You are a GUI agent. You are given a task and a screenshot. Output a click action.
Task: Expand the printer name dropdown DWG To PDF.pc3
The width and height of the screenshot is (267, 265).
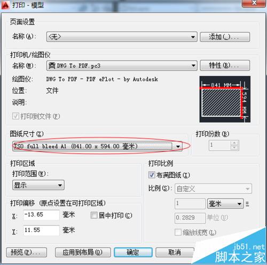[122, 66]
